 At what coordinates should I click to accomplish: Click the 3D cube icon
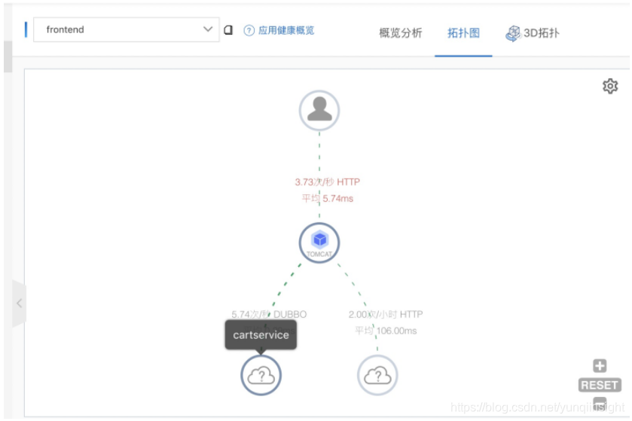[x=513, y=33]
